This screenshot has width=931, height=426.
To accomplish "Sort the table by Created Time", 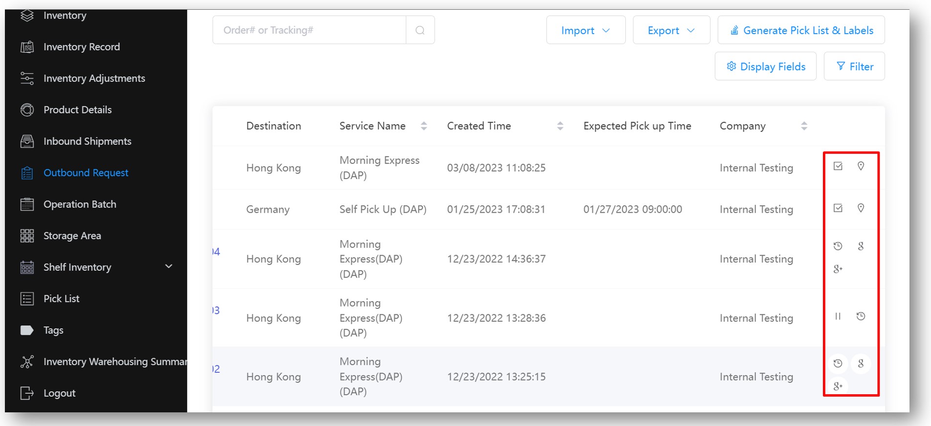I will (x=560, y=126).
